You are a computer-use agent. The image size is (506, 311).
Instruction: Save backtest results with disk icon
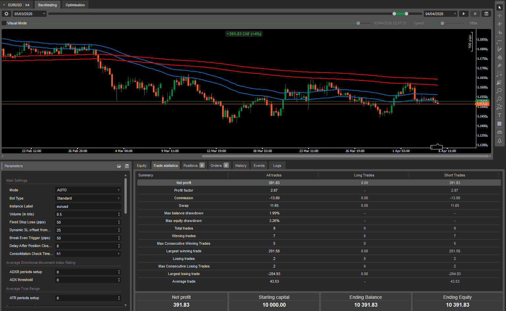pos(486,14)
